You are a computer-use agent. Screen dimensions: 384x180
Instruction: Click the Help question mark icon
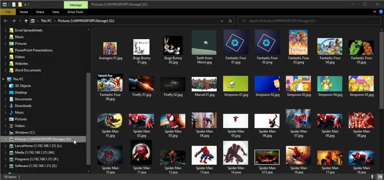click(381, 12)
